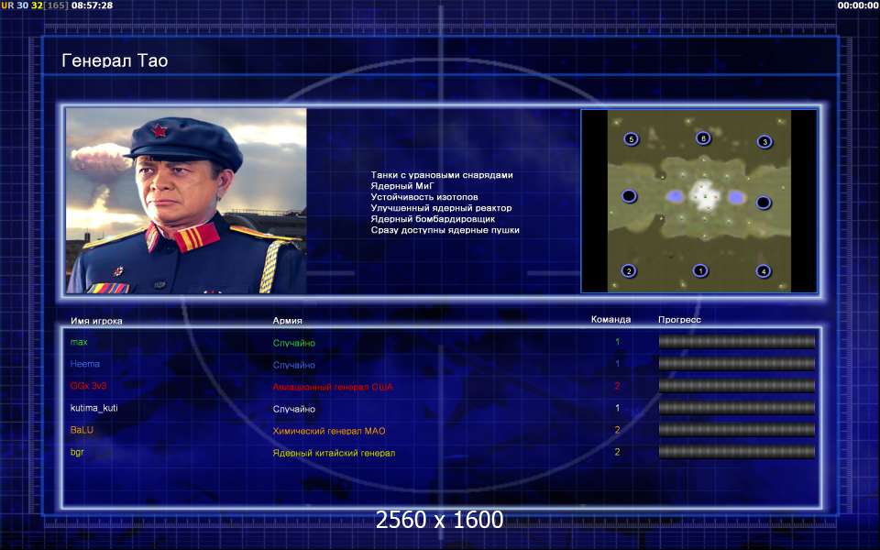
Task: Click start position 4 on the minimap
Action: (x=763, y=271)
